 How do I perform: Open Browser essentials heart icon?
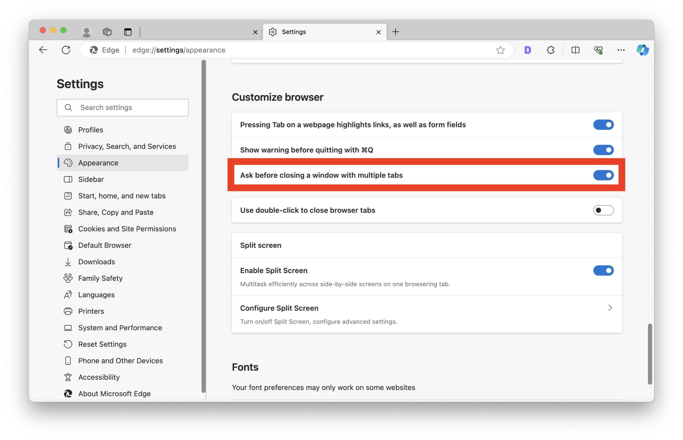coord(599,50)
